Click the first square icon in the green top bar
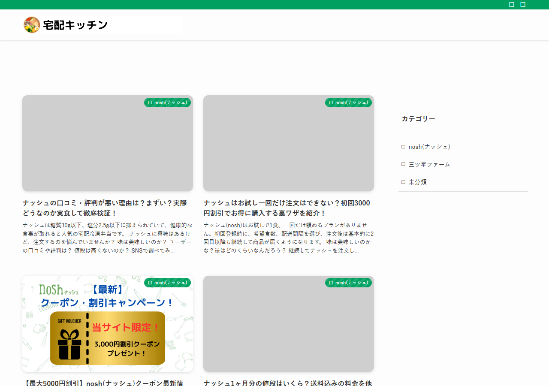This screenshot has width=549, height=386. pyautogui.click(x=512, y=4)
